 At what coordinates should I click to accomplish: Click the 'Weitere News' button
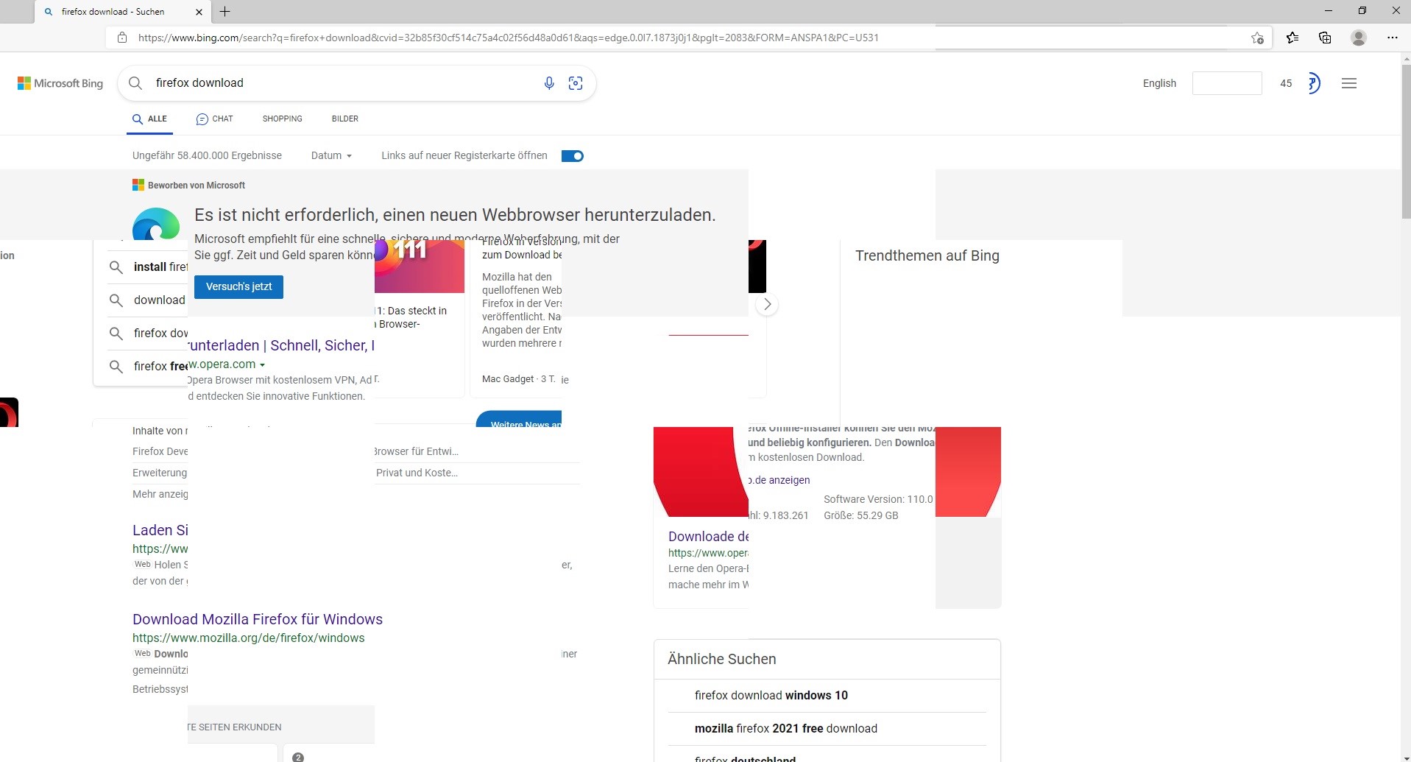[x=519, y=420]
